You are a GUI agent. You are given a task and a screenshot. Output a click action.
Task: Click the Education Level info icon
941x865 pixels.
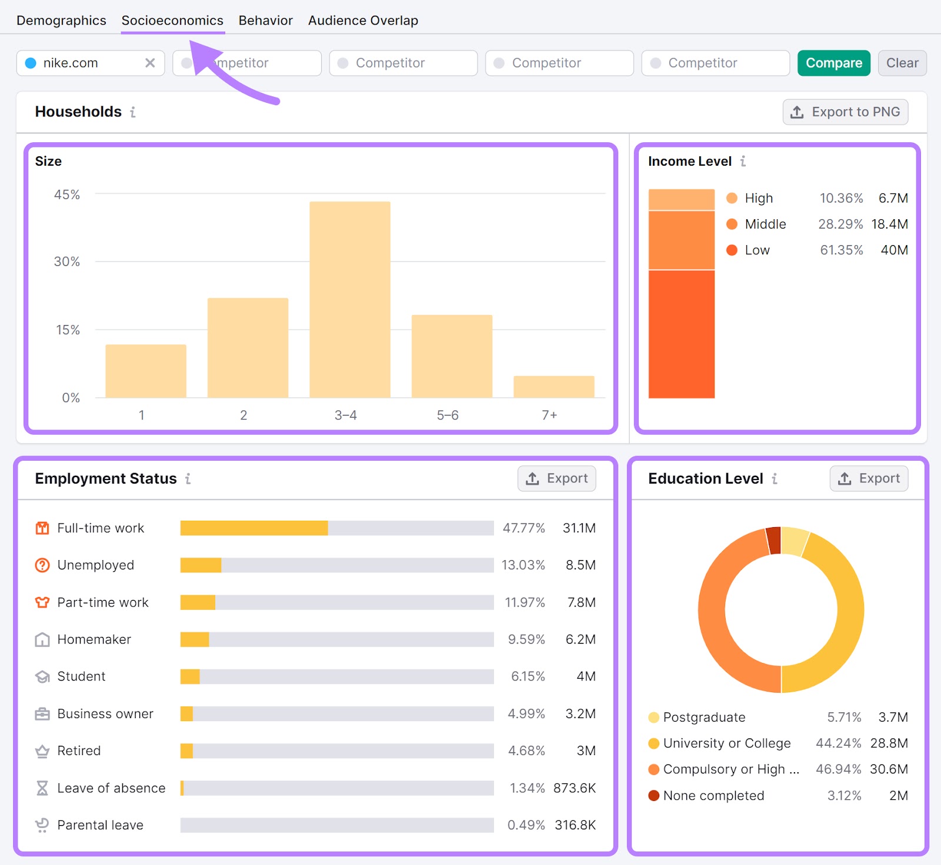(x=775, y=479)
